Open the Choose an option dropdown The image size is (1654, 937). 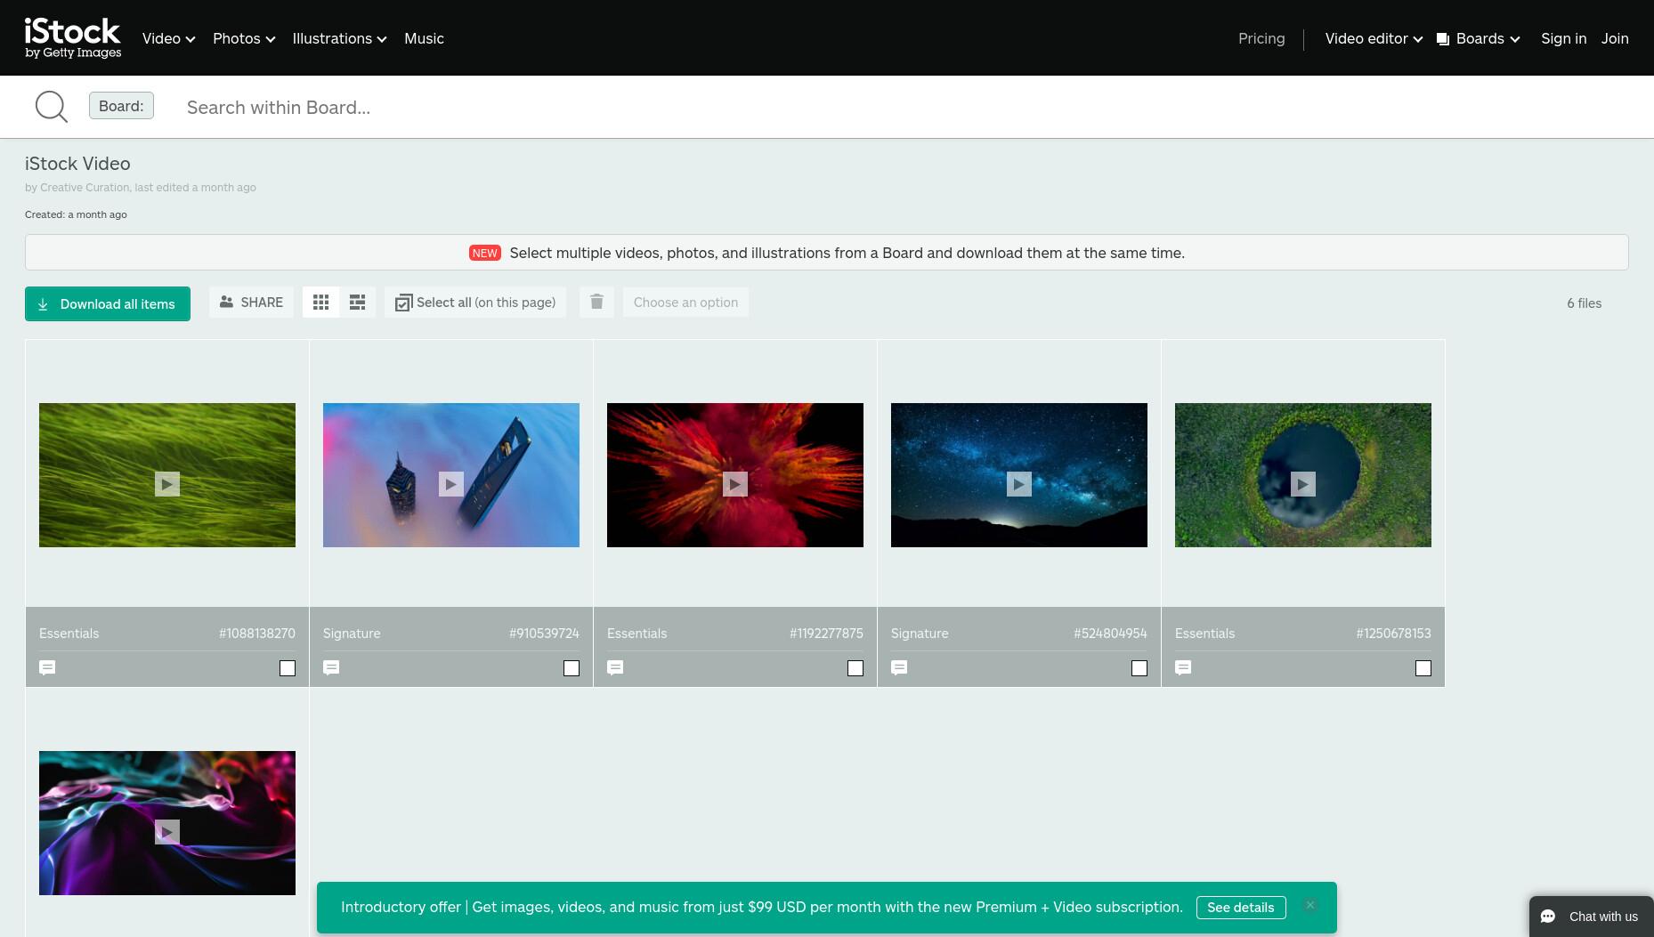(x=685, y=303)
